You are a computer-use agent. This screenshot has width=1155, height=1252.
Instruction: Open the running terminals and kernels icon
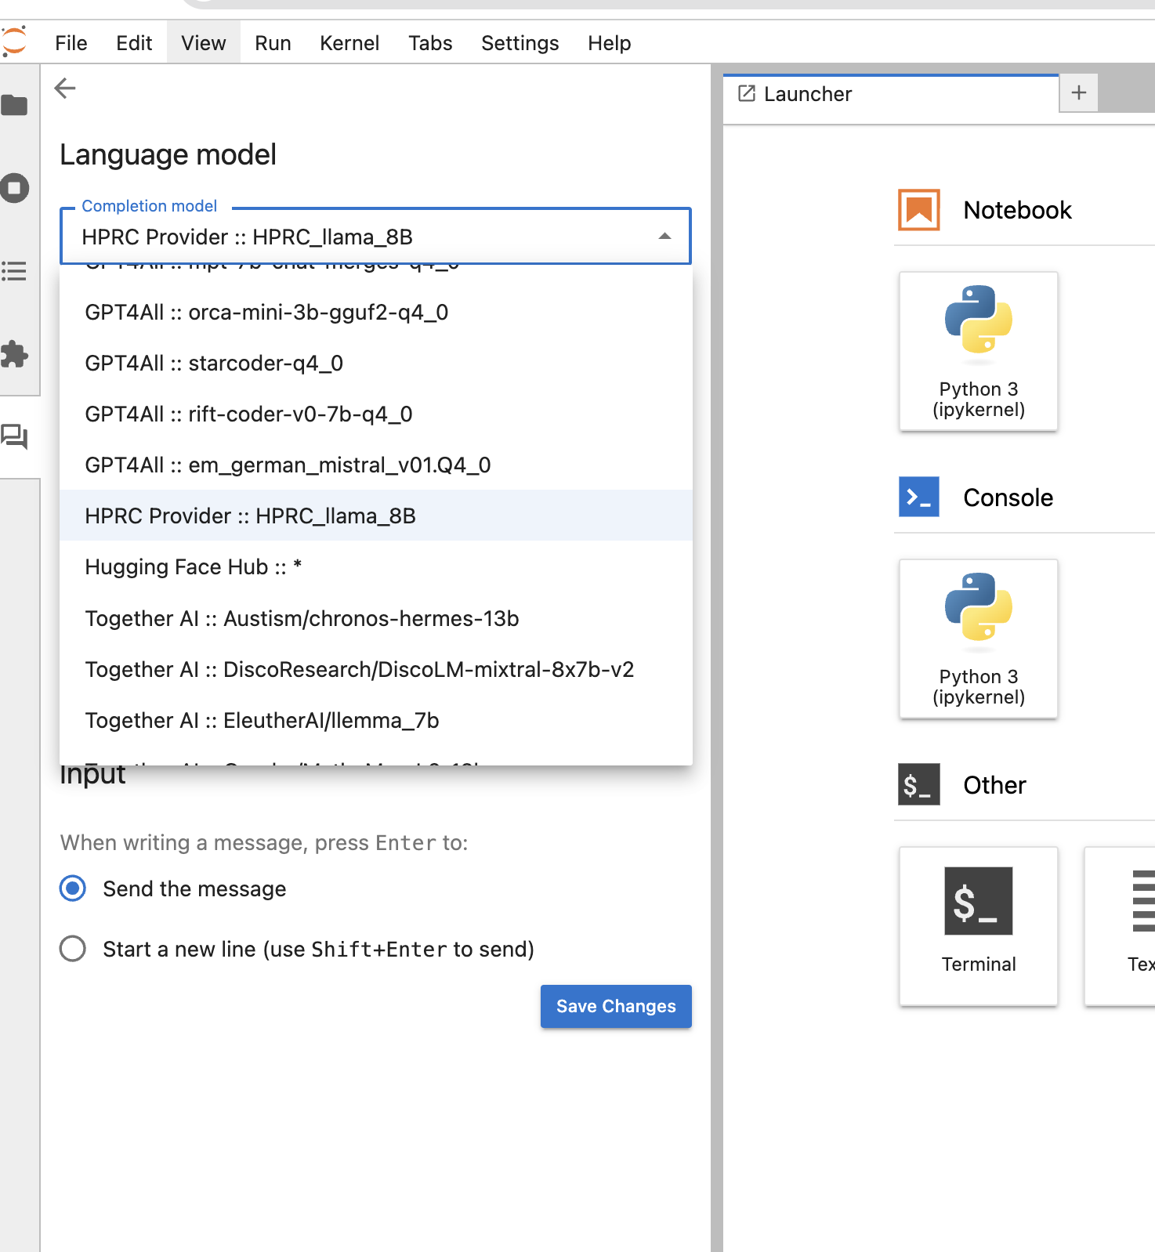(x=14, y=188)
